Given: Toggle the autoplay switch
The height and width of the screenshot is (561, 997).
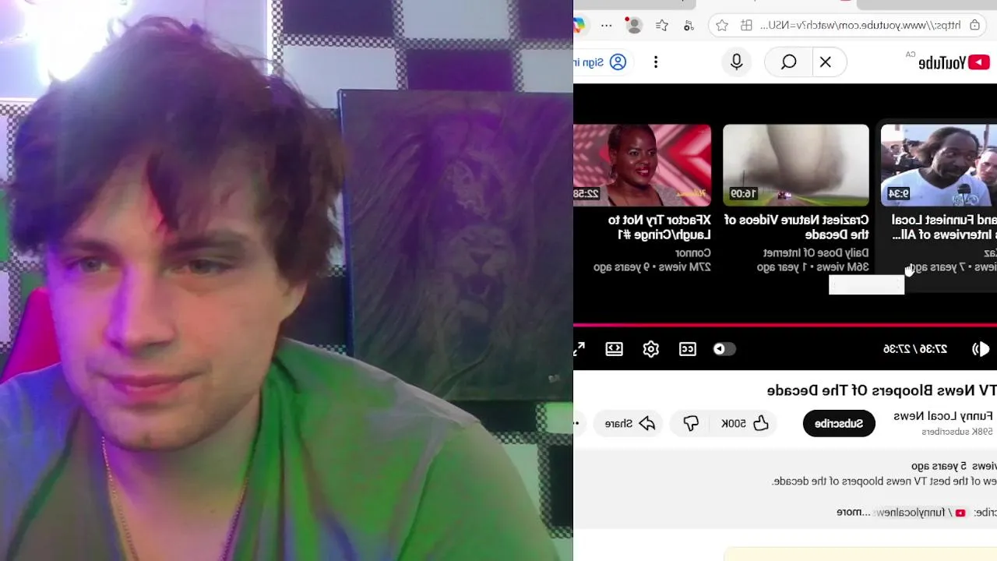Looking at the screenshot, I should tap(724, 349).
